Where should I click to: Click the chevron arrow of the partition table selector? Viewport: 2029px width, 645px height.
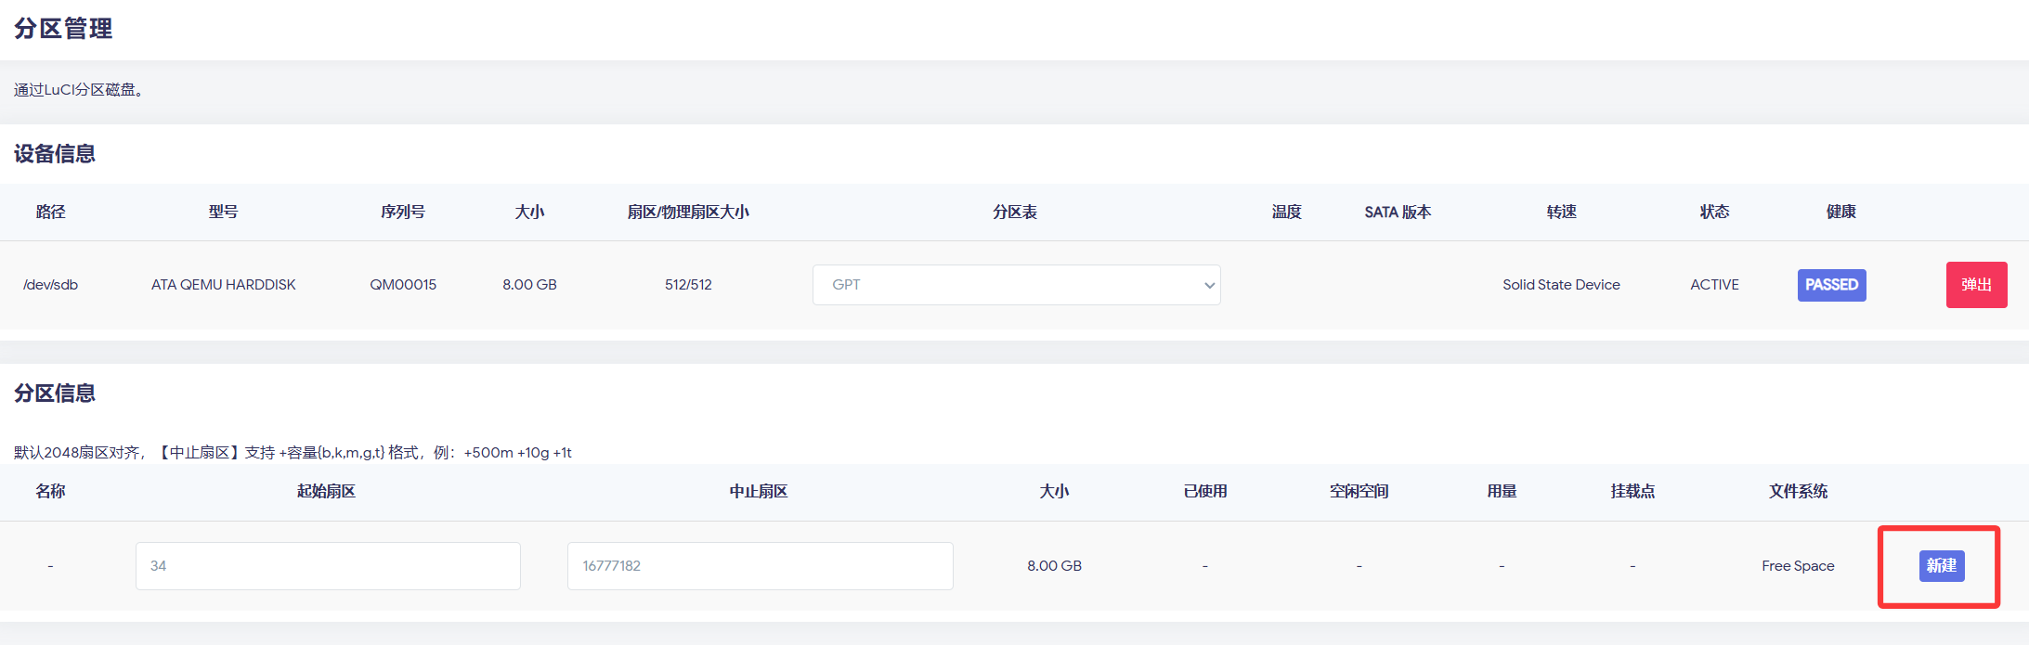click(x=1209, y=285)
